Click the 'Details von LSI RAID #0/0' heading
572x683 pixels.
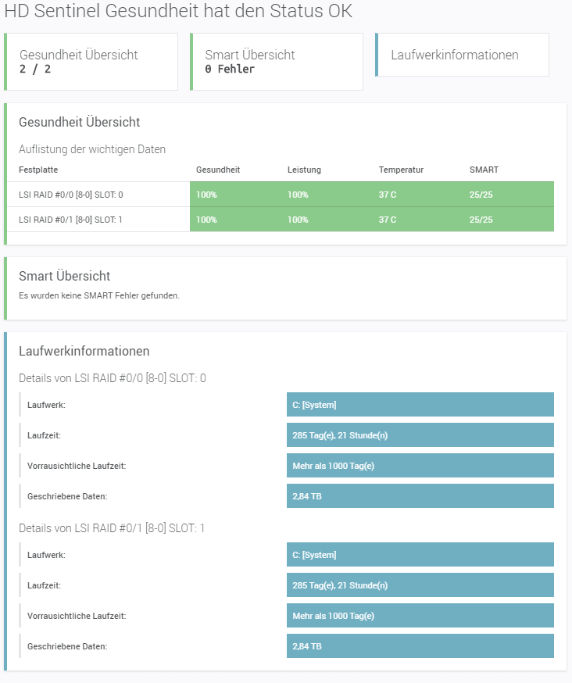112,378
